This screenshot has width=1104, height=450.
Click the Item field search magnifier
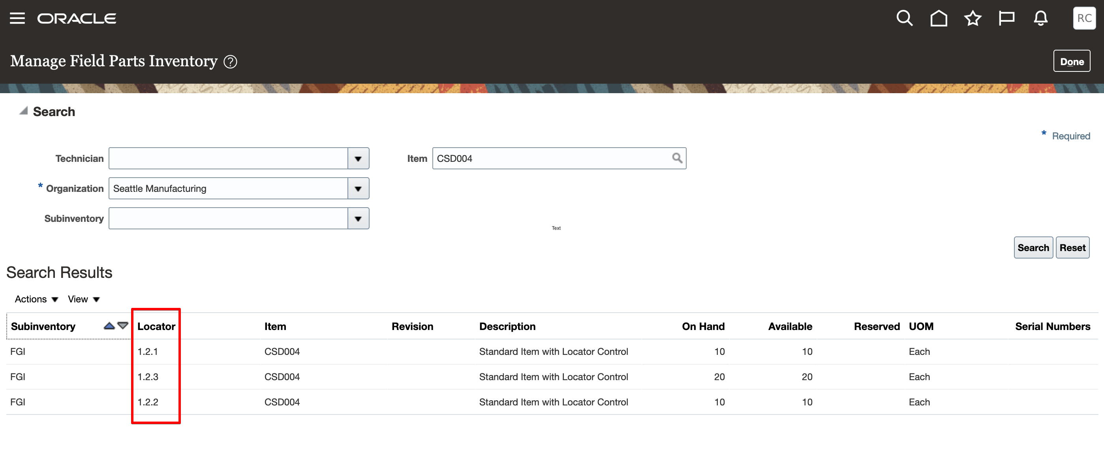point(677,158)
